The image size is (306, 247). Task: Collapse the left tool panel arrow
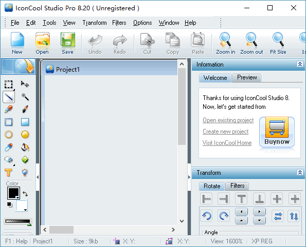click(38, 177)
